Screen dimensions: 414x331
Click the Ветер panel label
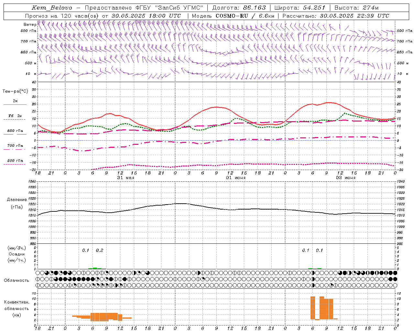pyautogui.click(x=30, y=25)
